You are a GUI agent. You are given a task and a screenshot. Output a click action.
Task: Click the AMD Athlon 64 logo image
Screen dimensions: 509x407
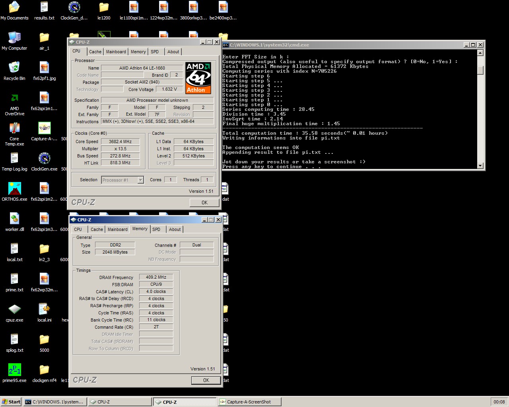(x=198, y=78)
